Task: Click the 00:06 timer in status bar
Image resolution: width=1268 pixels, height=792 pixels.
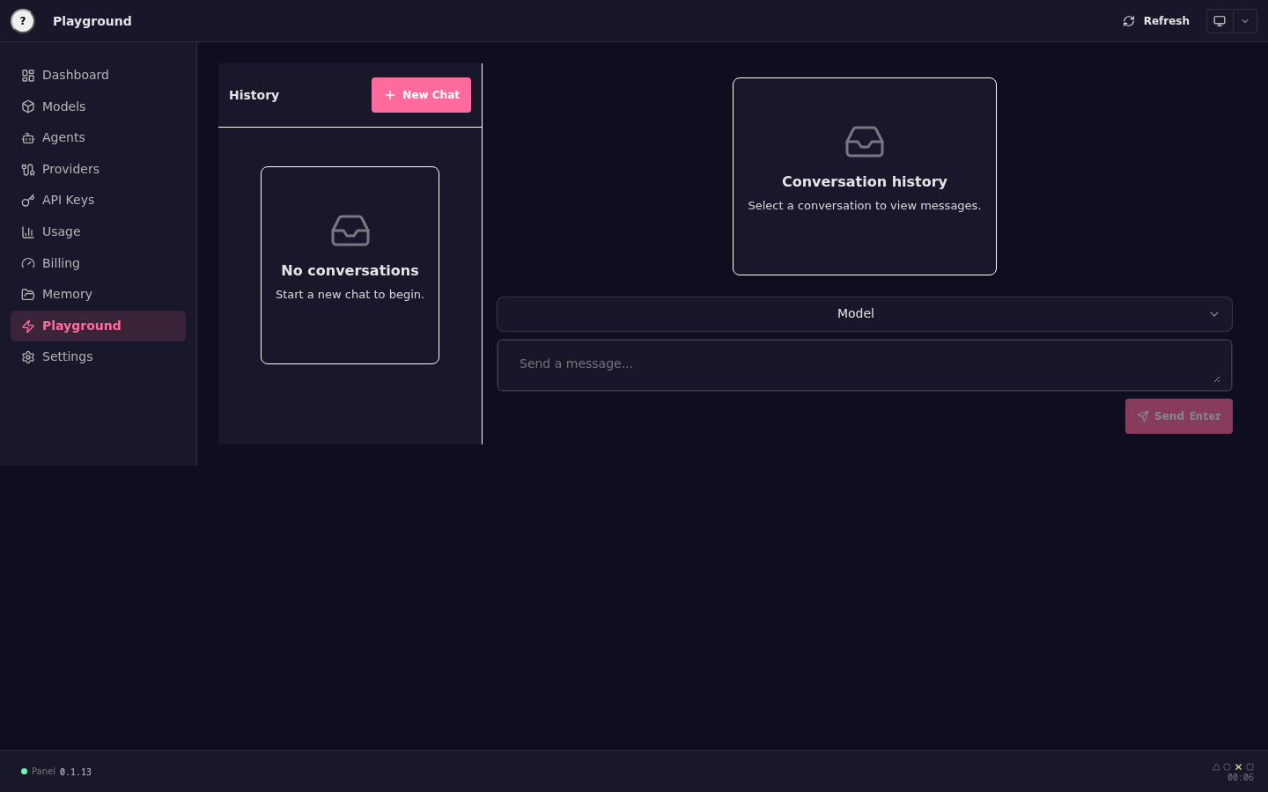Action: tap(1241, 778)
